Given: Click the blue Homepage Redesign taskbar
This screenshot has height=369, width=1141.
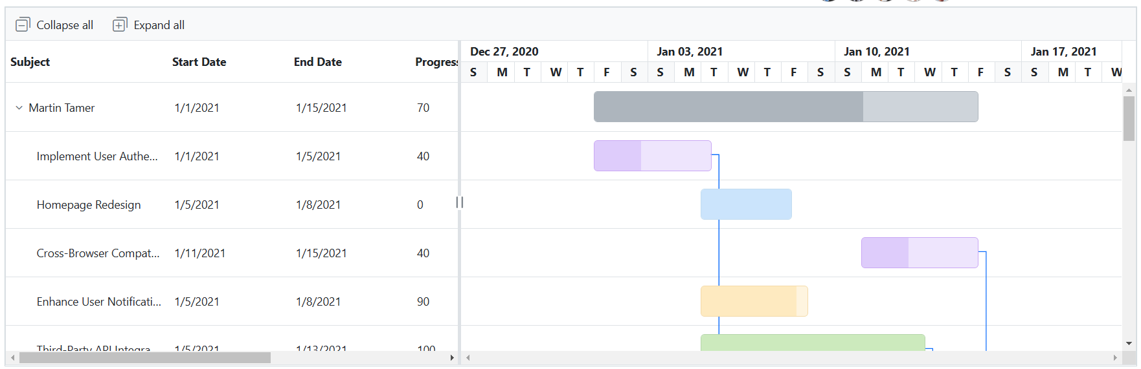Looking at the screenshot, I should pos(746,204).
